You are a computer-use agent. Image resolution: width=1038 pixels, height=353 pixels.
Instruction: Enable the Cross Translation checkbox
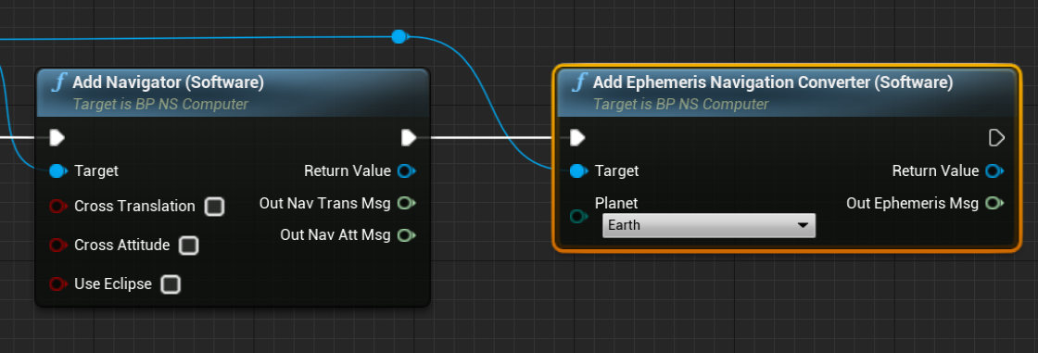214,207
